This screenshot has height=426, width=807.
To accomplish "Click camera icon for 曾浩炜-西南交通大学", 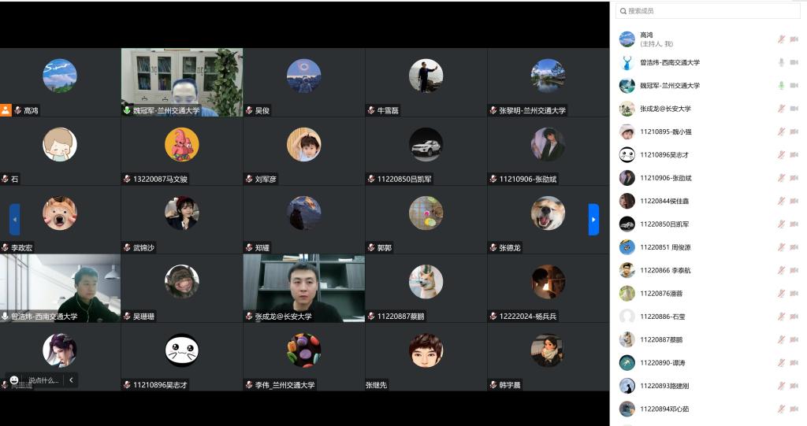I will 794,62.
